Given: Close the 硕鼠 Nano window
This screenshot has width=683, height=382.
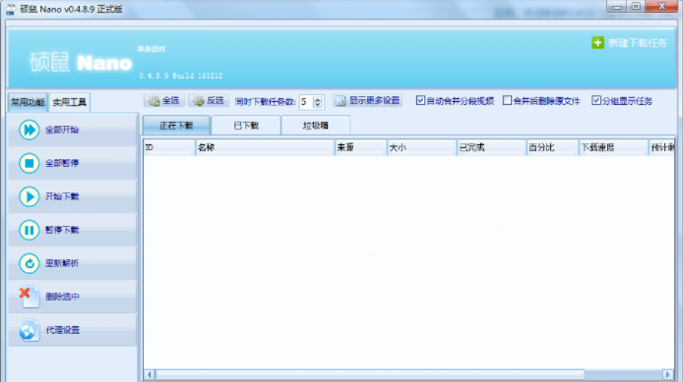Looking at the screenshot, I should tap(661, 6).
